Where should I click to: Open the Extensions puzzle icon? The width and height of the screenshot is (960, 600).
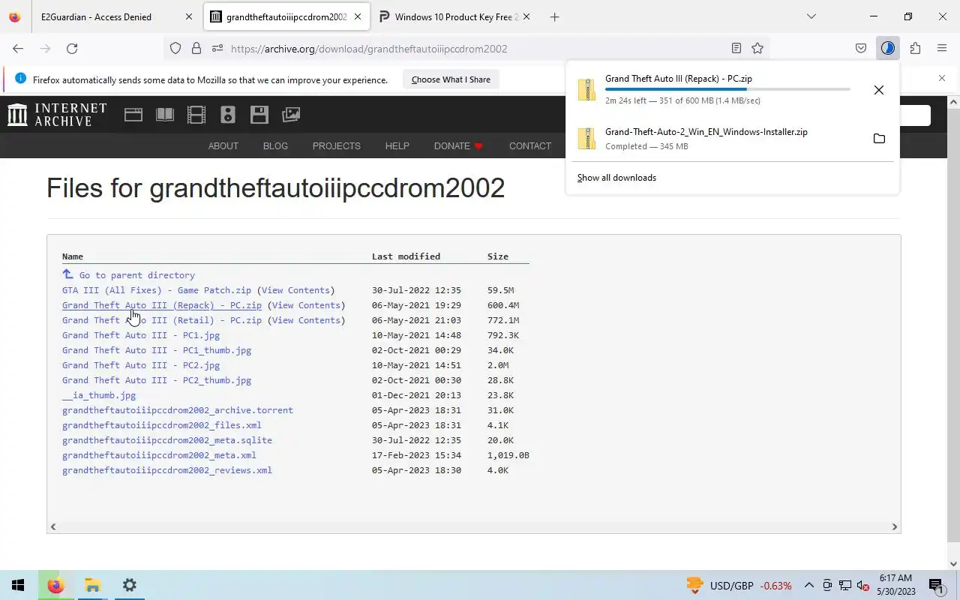[x=915, y=49]
